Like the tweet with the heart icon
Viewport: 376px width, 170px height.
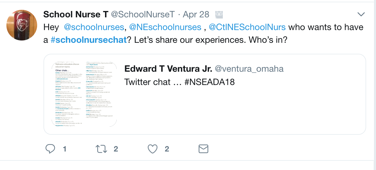152,149
